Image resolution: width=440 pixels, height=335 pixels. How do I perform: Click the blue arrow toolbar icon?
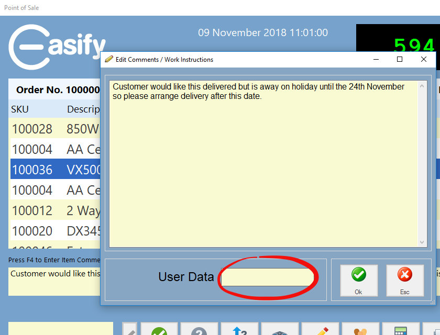click(239, 330)
